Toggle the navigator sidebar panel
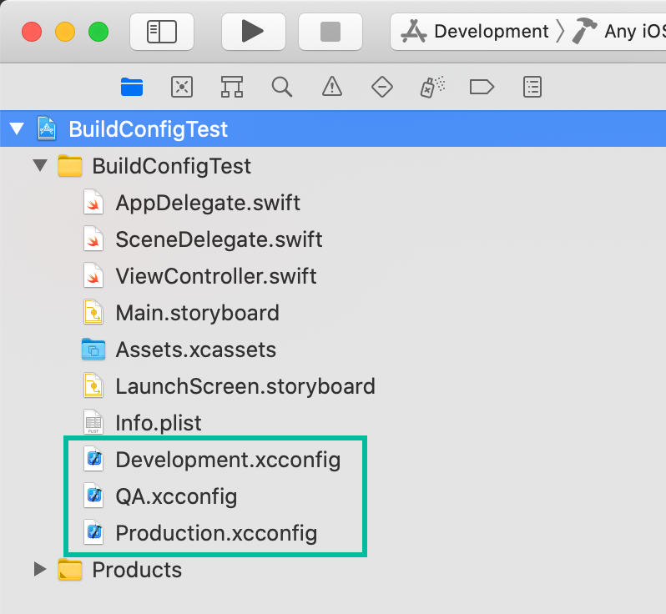Viewport: 666px width, 614px height. click(162, 32)
